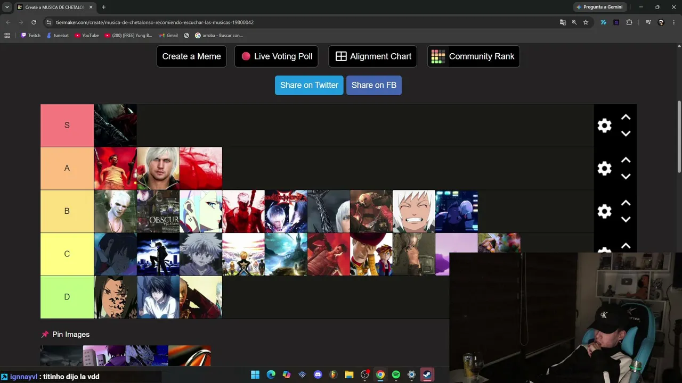
Task: Open the tunebat bookmark
Action: pos(58,36)
